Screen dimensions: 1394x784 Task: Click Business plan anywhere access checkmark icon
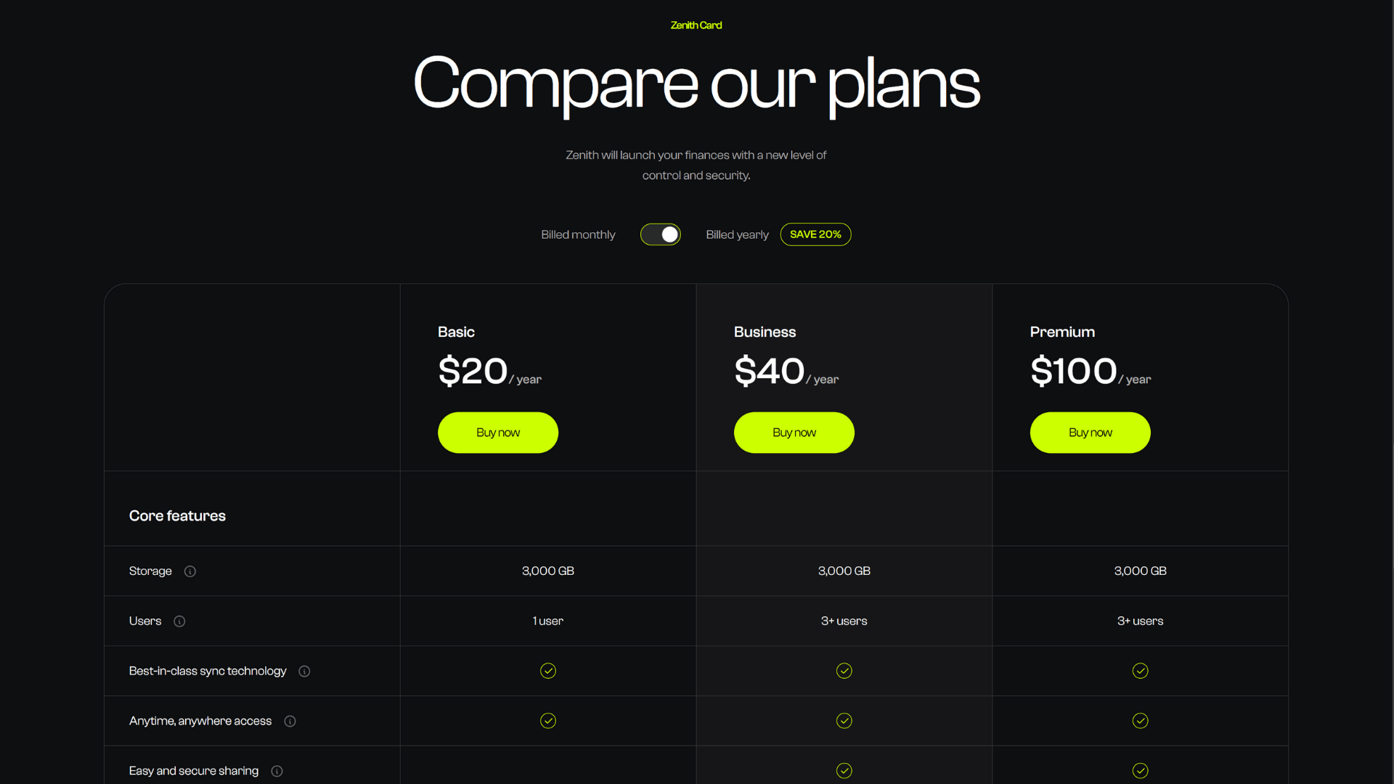(844, 721)
